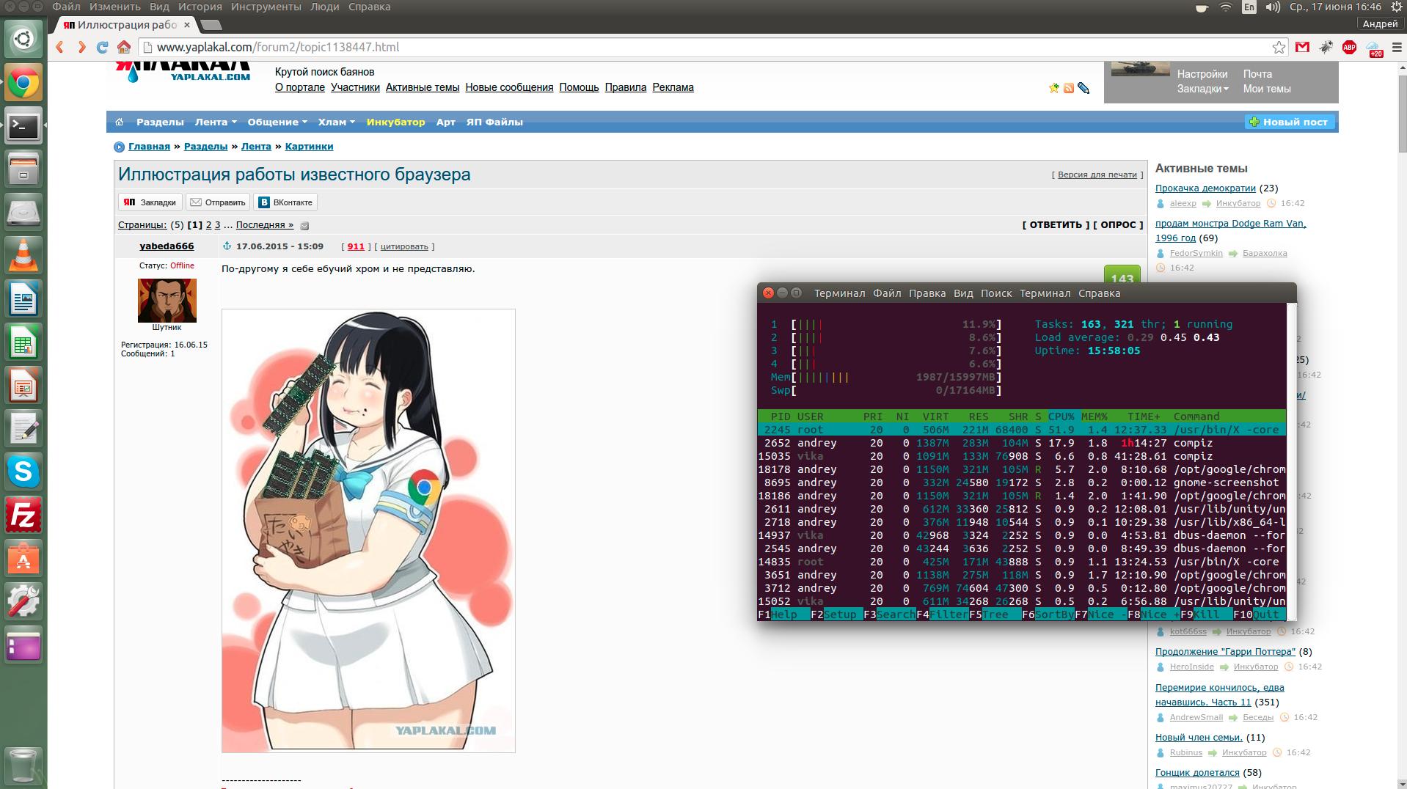This screenshot has height=789, width=1407.
Task: Click F5 Tree in the htop footer
Action: tap(995, 614)
